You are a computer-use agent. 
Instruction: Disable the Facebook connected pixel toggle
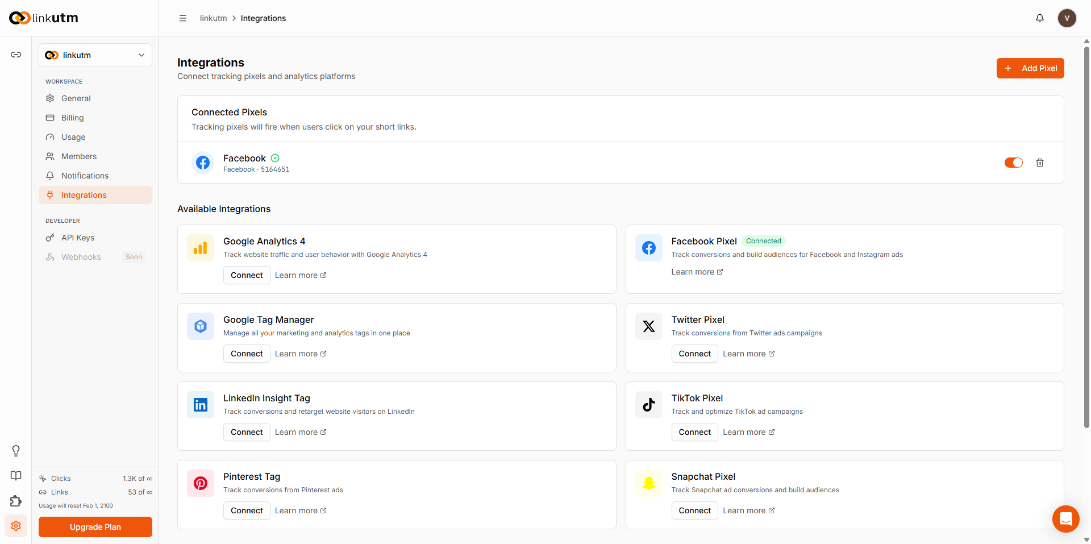tap(1014, 163)
